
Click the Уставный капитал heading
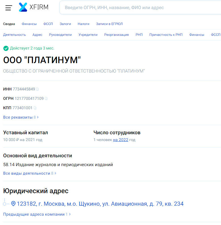click(x=26, y=133)
